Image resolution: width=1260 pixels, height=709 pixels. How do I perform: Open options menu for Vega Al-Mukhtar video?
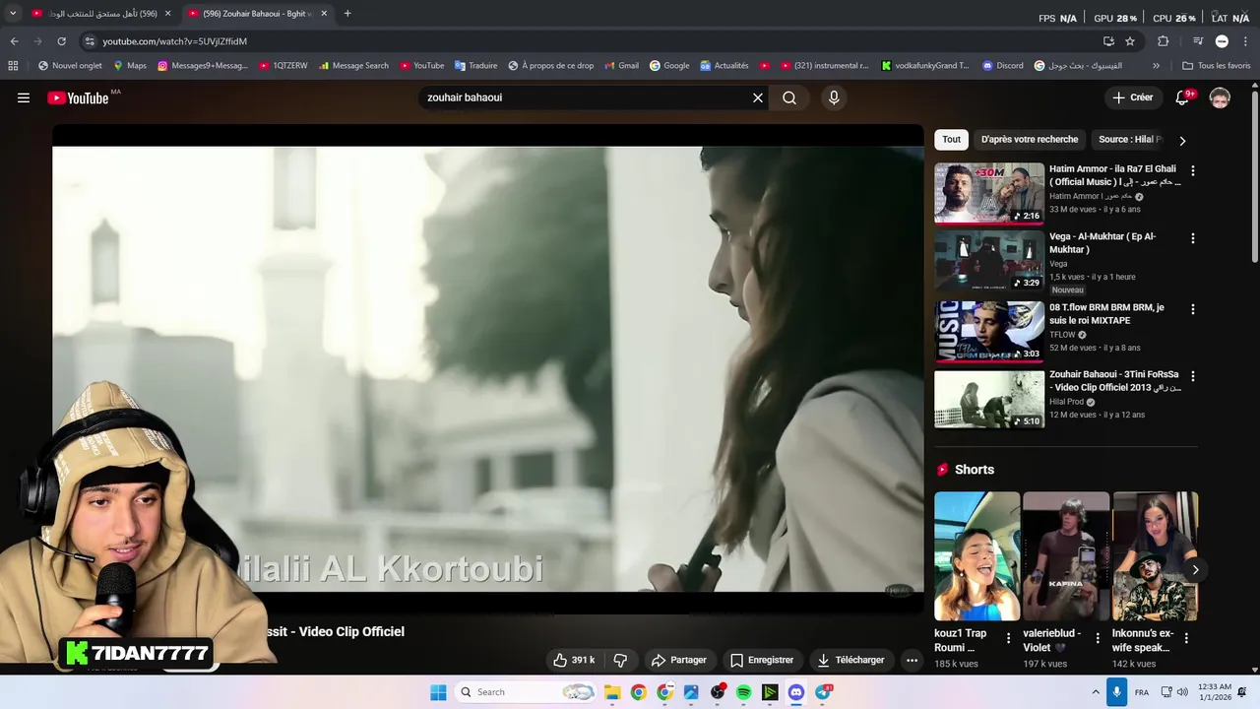pos(1193,238)
